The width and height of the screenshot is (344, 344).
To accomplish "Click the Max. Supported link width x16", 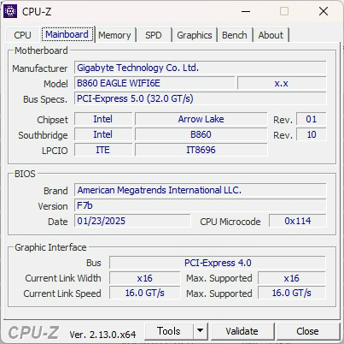I will pyautogui.click(x=292, y=278).
